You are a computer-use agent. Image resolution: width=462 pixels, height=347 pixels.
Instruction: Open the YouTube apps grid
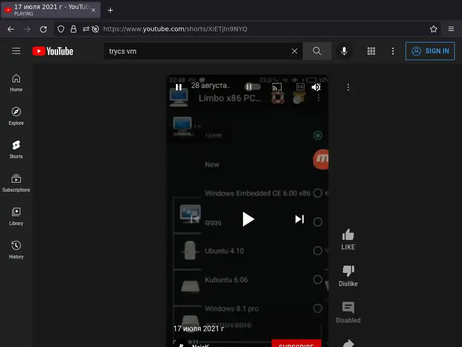(x=371, y=51)
